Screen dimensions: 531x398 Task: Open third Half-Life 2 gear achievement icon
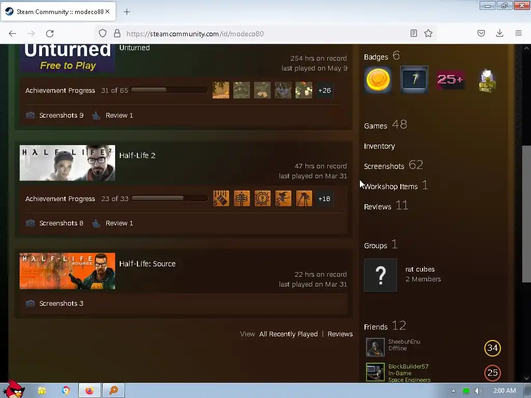coord(262,198)
